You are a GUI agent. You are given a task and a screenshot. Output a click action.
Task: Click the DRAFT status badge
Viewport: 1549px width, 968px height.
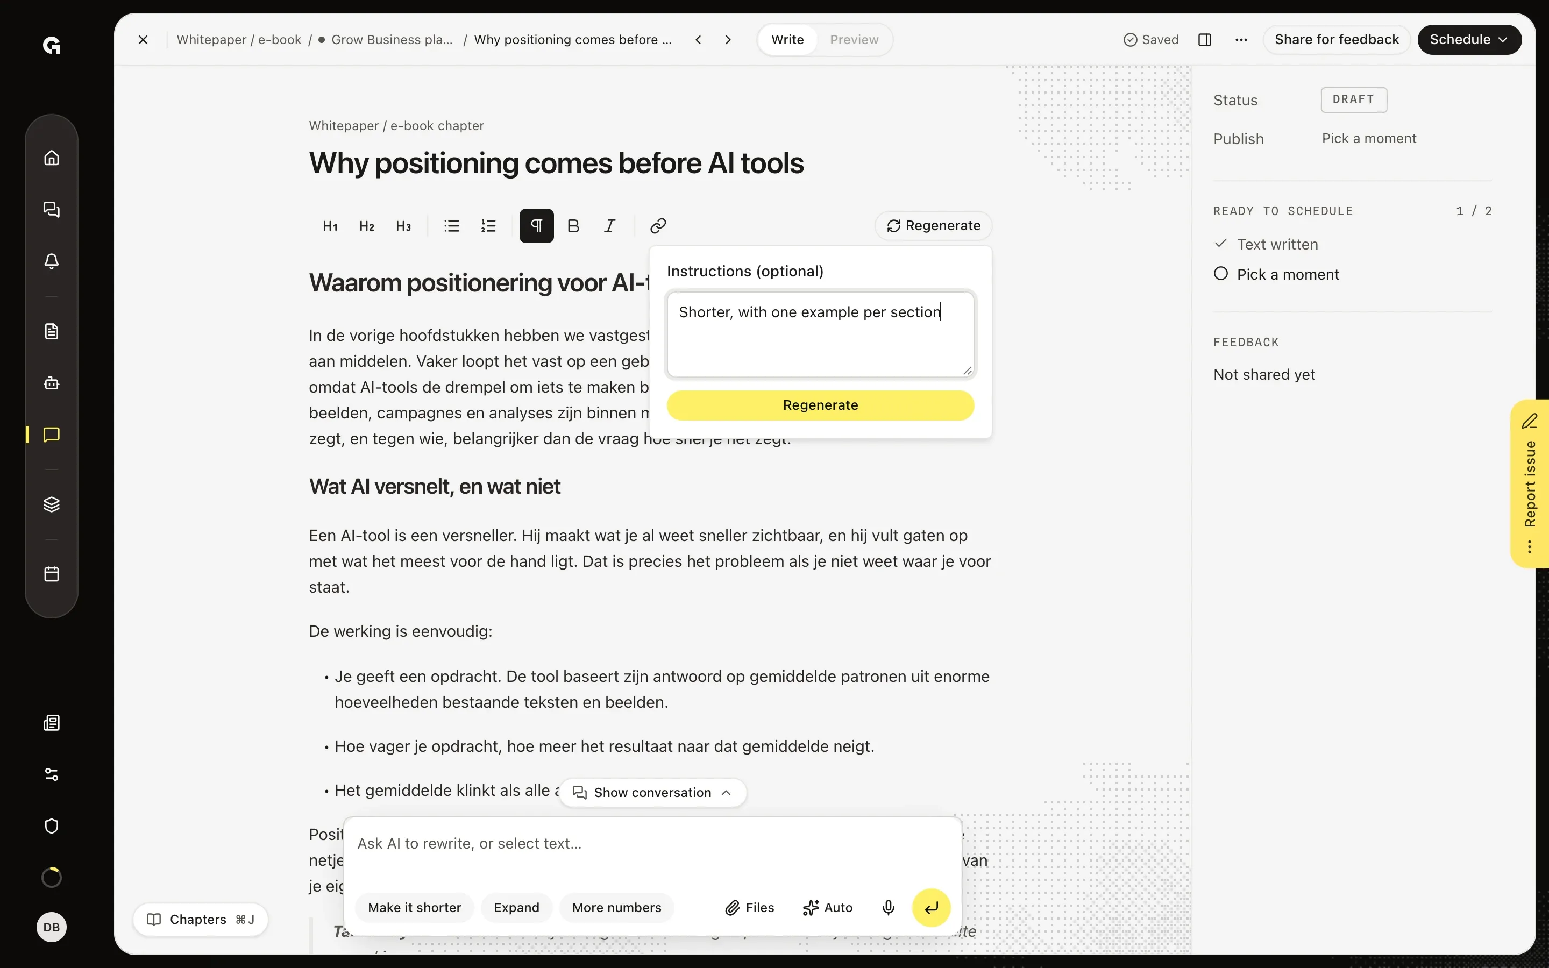tap(1354, 100)
